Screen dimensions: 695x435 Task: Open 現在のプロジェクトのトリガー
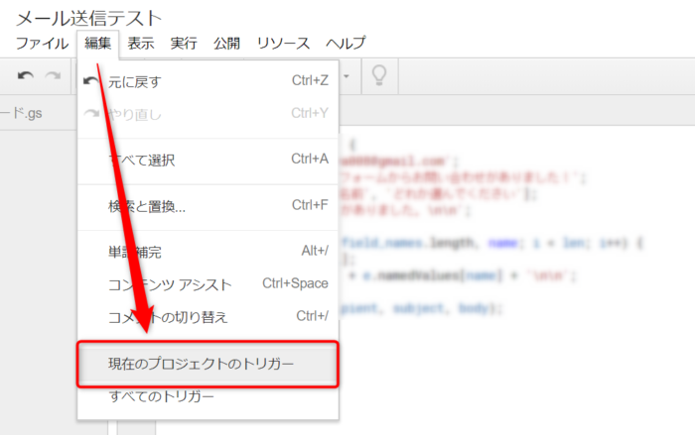coord(201,365)
